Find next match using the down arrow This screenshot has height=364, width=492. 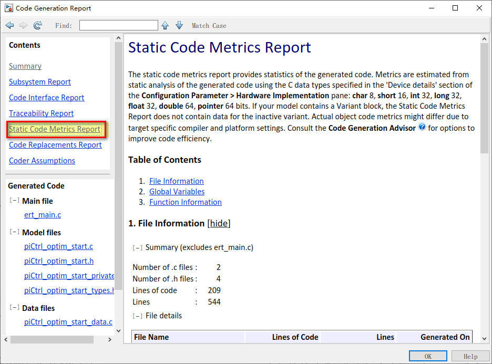coord(179,25)
